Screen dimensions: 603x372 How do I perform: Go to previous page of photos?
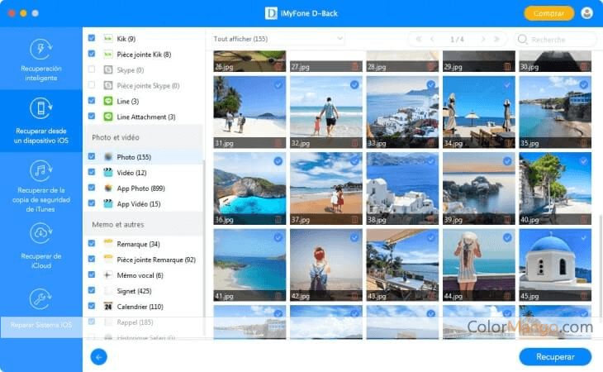[x=432, y=39]
